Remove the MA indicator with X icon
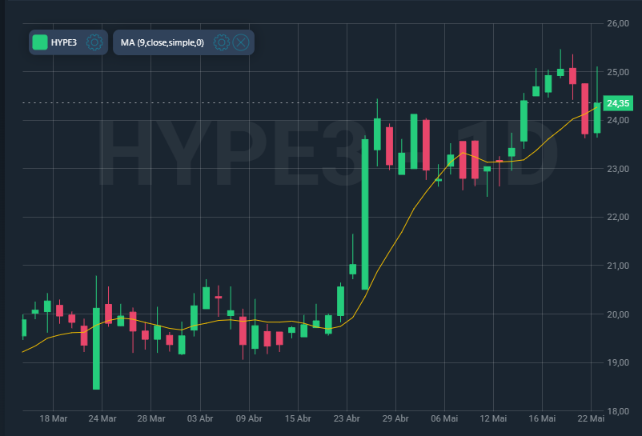642x436 pixels. pyautogui.click(x=241, y=42)
